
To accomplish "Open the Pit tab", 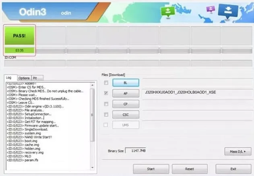I will click(x=37, y=78).
